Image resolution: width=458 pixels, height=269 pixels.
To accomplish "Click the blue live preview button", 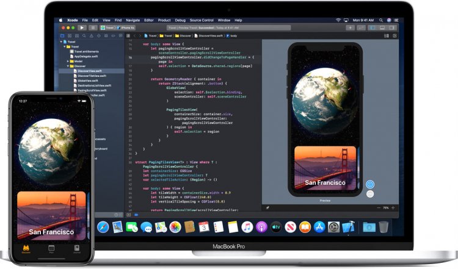I will (x=370, y=184).
